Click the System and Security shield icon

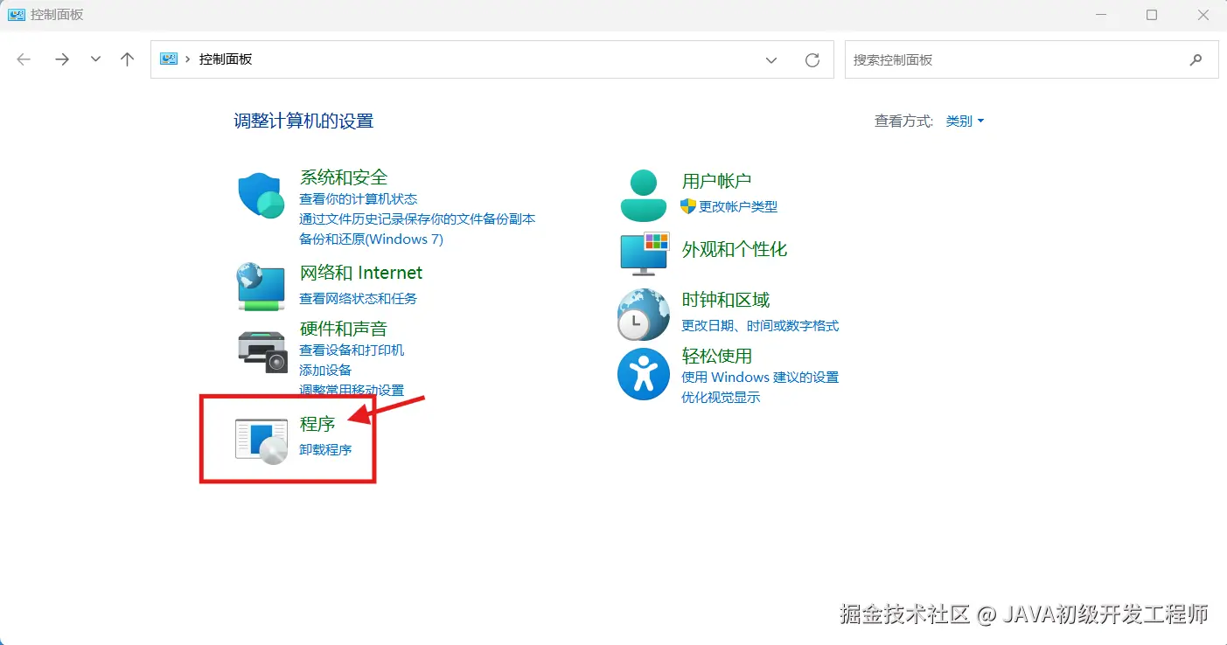click(x=261, y=195)
